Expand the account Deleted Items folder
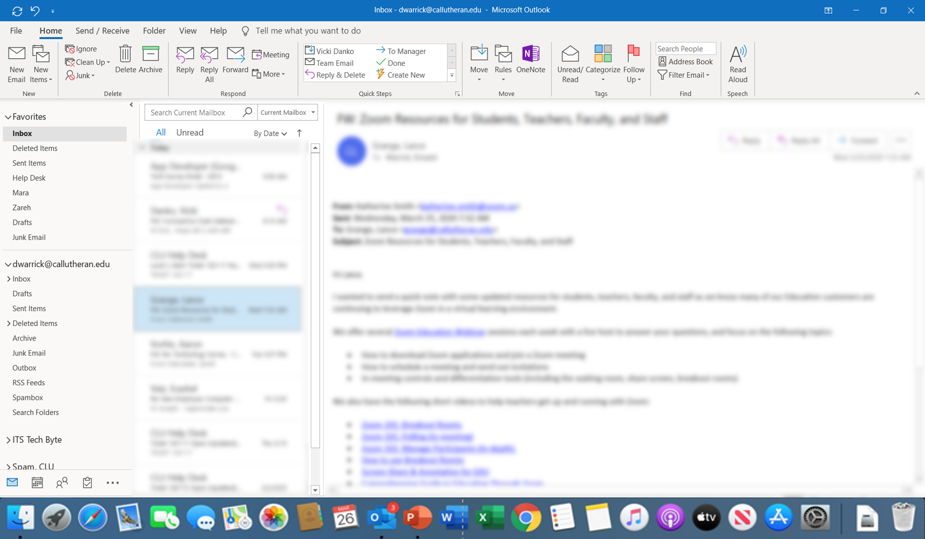 pyautogui.click(x=9, y=324)
